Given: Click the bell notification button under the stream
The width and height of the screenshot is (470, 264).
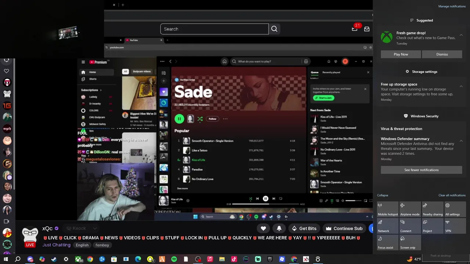Looking at the screenshot, I should click(279, 228).
